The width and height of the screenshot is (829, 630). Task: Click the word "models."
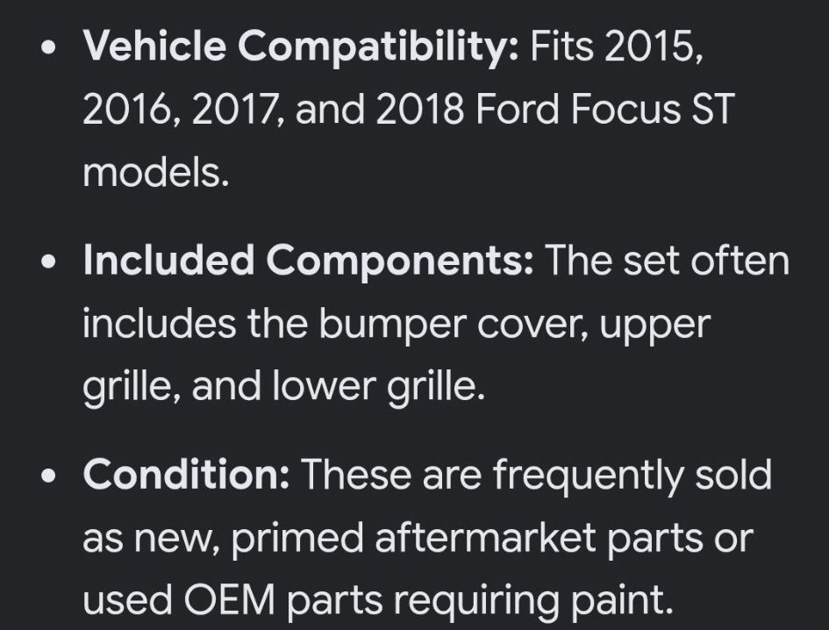[156, 173]
